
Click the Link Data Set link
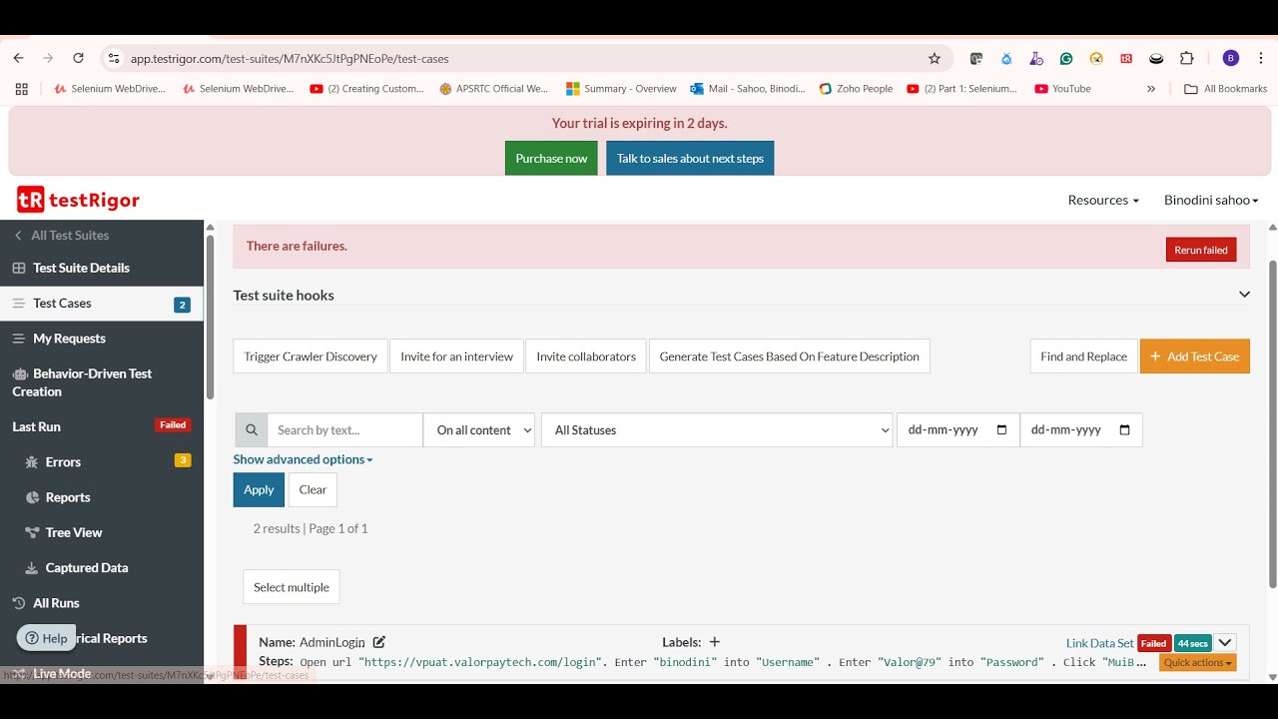pos(1099,643)
